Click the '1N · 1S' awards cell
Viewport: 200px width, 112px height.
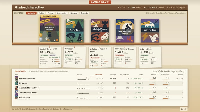179,78
